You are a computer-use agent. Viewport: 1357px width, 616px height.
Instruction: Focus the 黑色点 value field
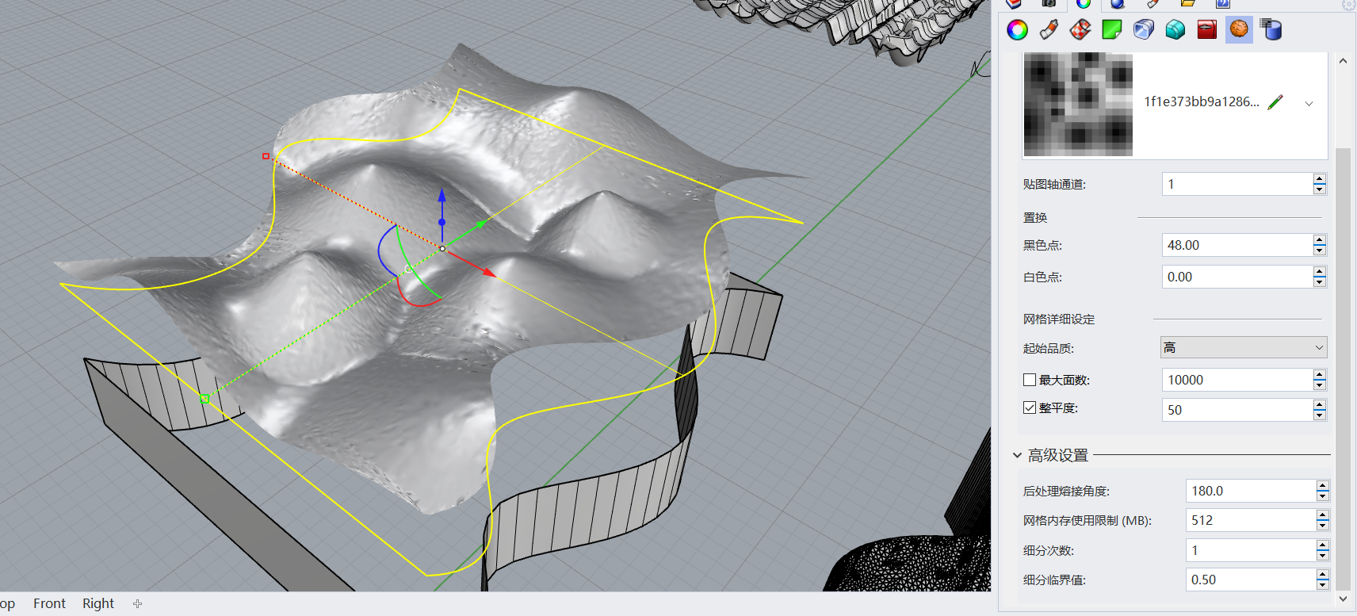coord(1237,245)
